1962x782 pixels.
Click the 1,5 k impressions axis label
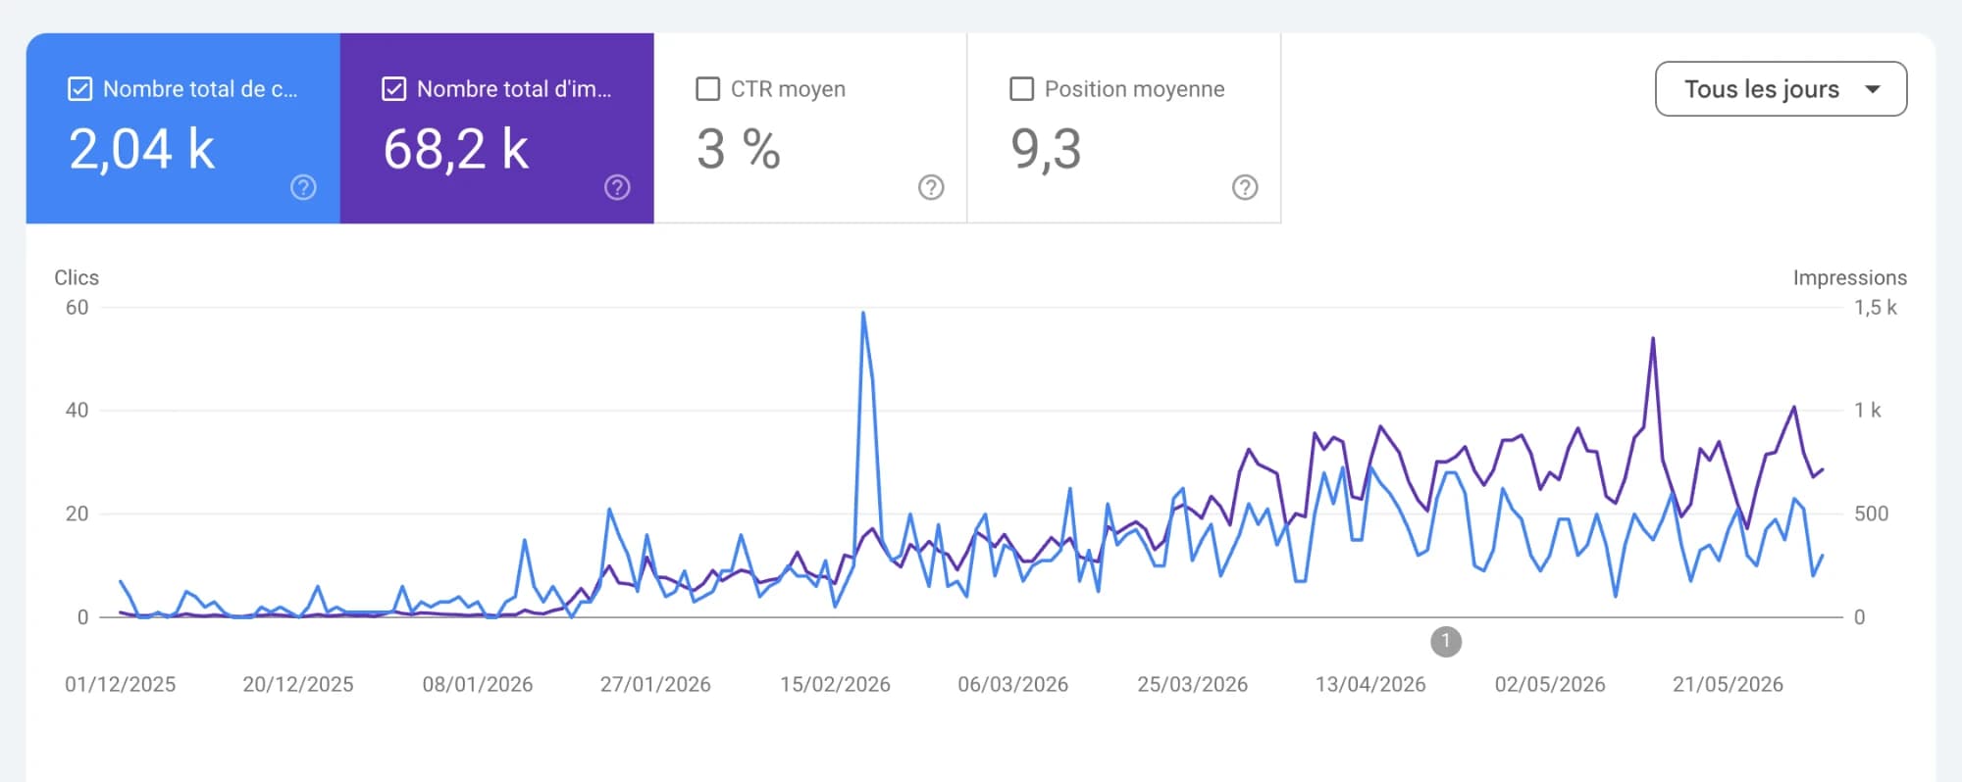point(1876,308)
